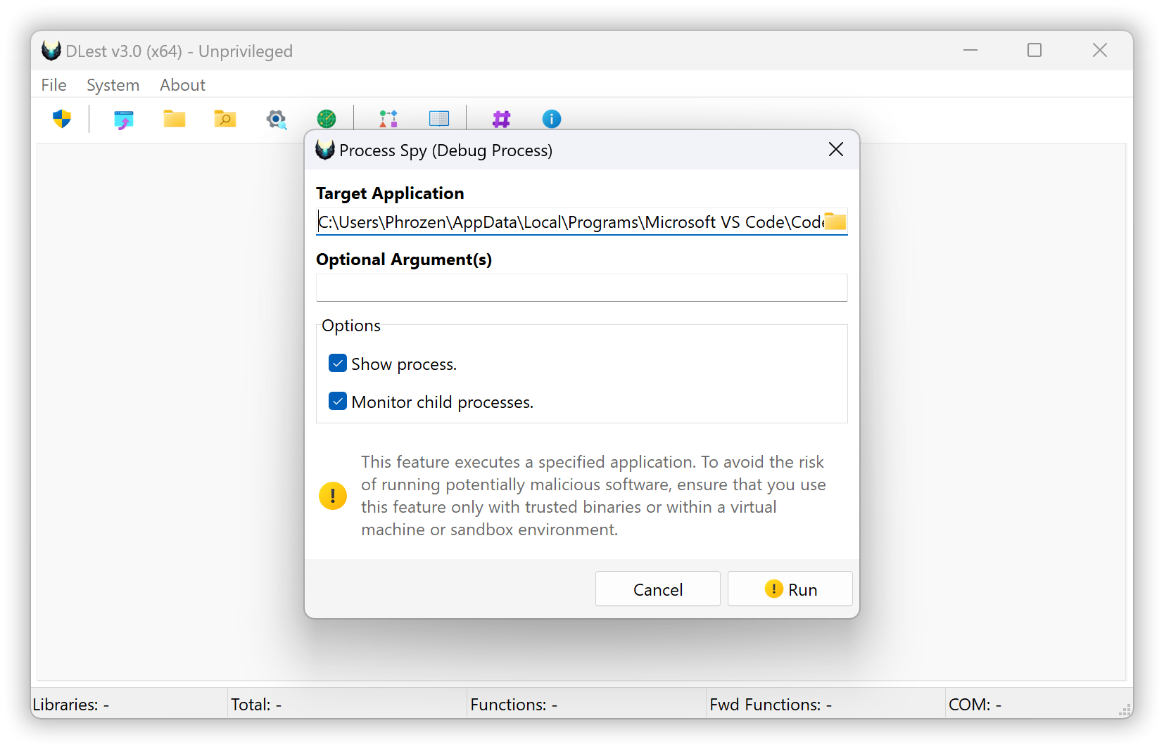The width and height of the screenshot is (1164, 749).
Task: Toggle the Show process checkbox off
Action: point(338,363)
